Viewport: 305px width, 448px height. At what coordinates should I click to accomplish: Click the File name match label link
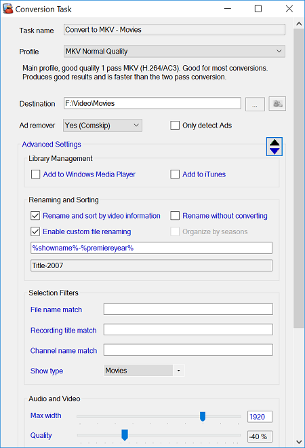point(56,310)
